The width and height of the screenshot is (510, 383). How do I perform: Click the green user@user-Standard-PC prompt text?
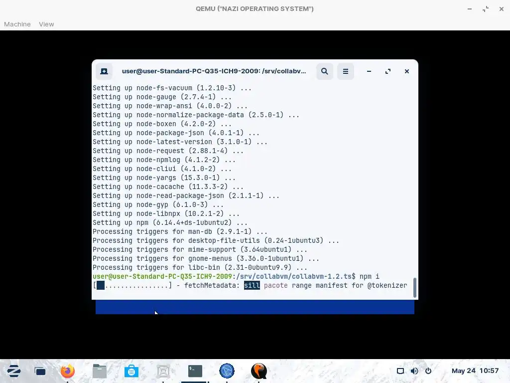pos(162,276)
